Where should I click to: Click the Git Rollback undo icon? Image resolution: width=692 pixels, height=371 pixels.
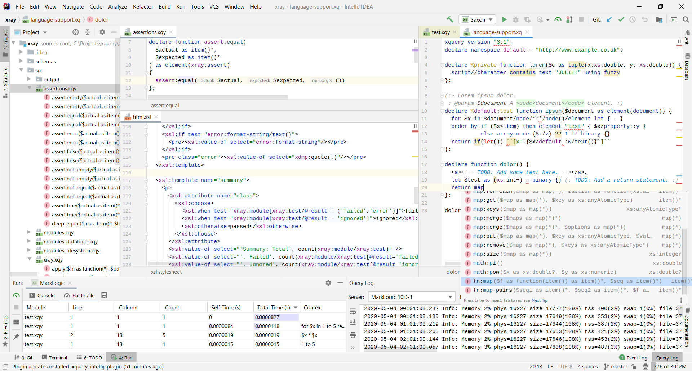pos(644,19)
